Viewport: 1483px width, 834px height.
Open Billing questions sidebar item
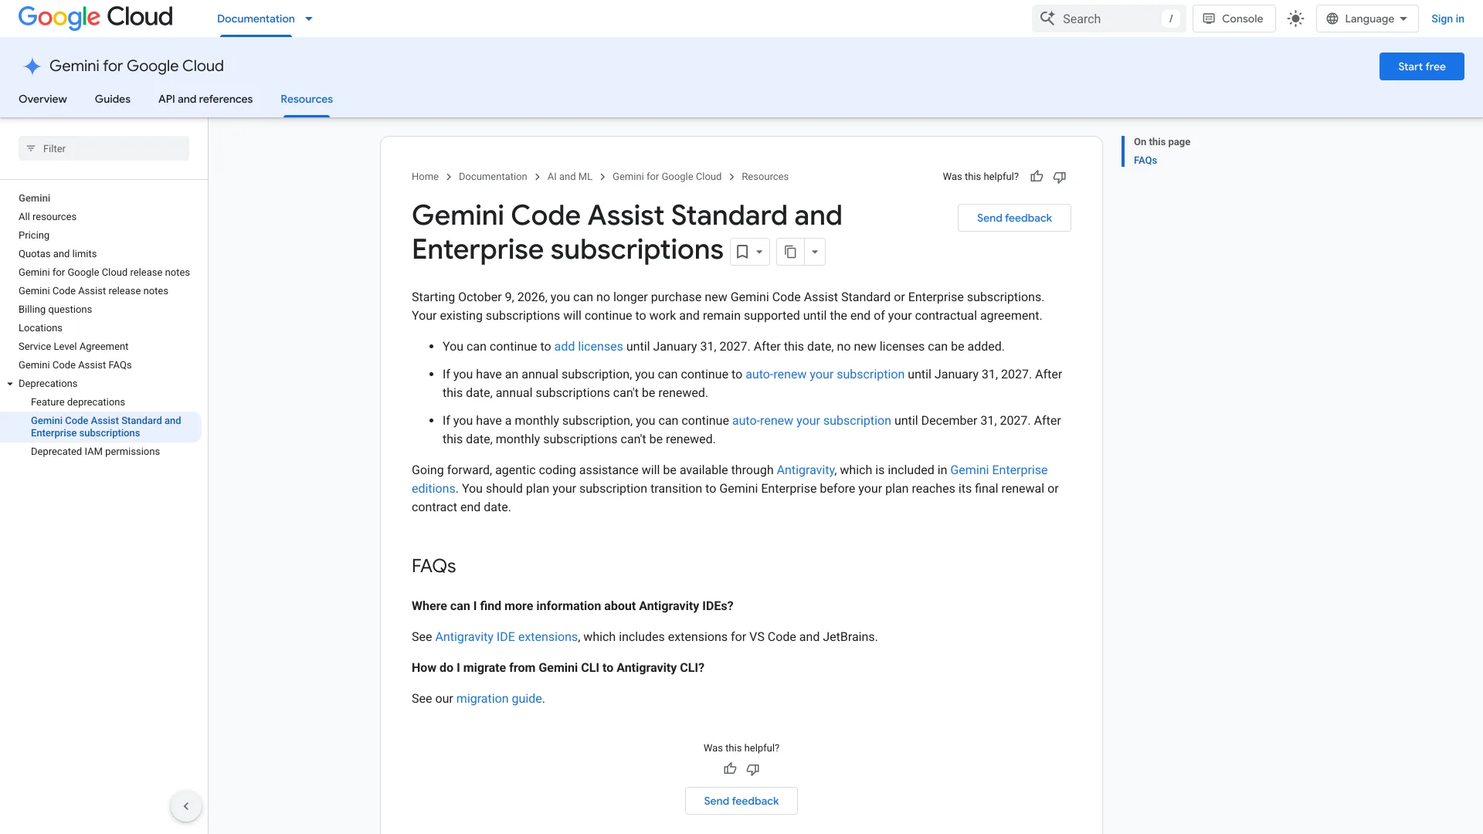[x=55, y=310]
